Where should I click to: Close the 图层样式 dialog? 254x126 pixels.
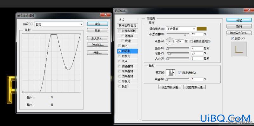pyautogui.click(x=249, y=10)
